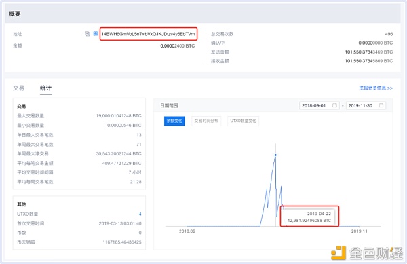This screenshot has width=407, height=264.
Task: Click the 平均交易时间间隔 value 7 小时
Action: coord(135,172)
